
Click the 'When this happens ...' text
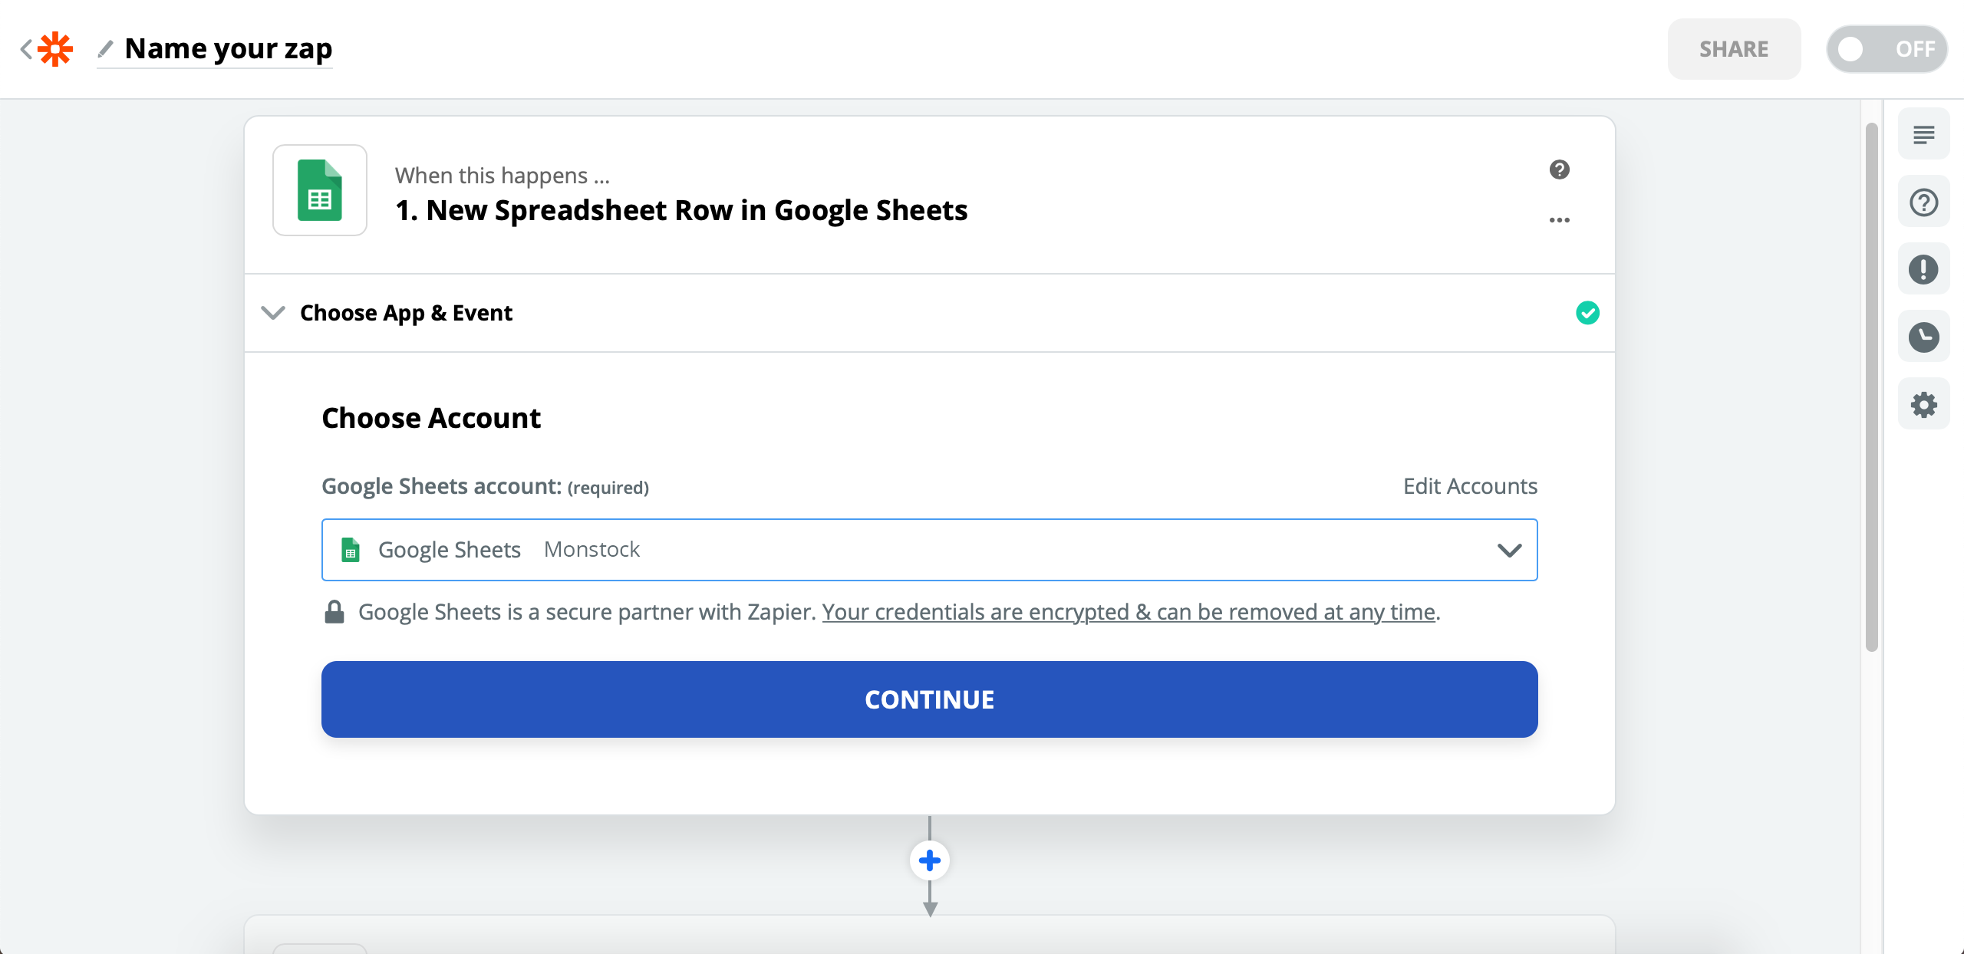pos(503,176)
